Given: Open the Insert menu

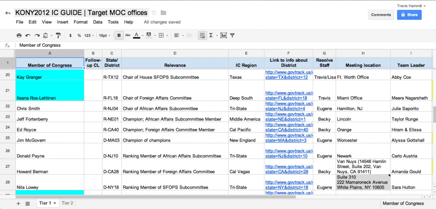Looking at the screenshot, I should tap(63, 22).
